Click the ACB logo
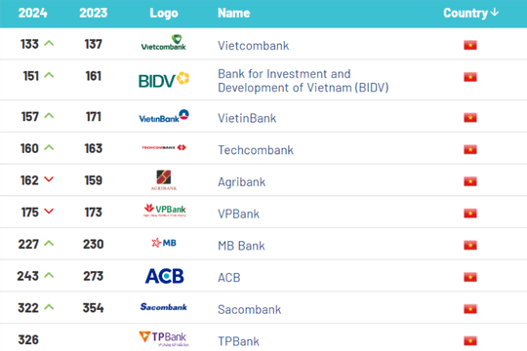The height and width of the screenshot is (351, 527). point(164,276)
